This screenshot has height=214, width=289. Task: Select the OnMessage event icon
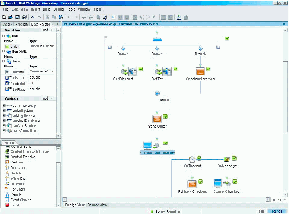pyautogui.click(x=227, y=159)
